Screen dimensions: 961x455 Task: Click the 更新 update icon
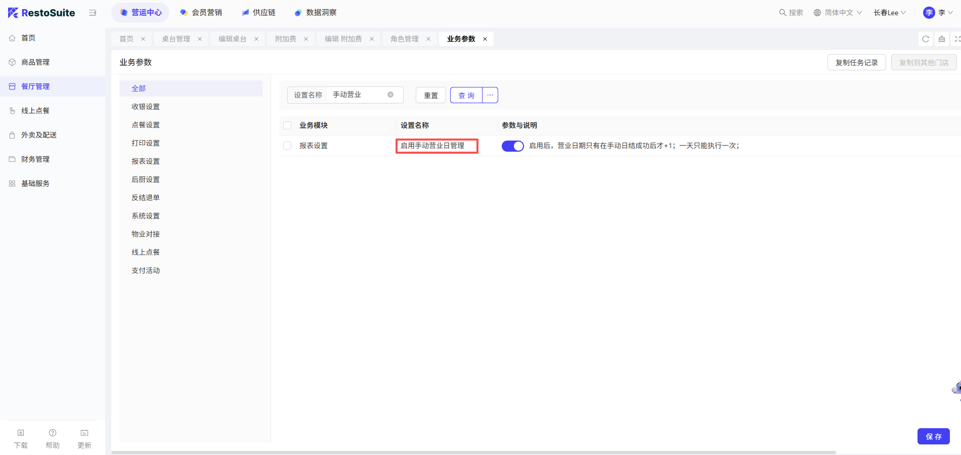point(84,433)
